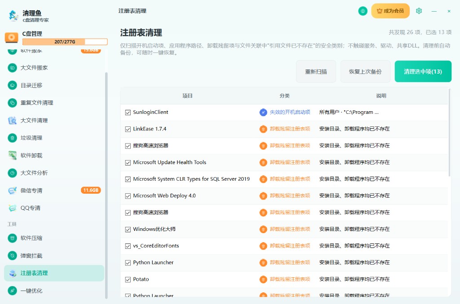Uncheck the Potato checkbox
Image resolution: width=460 pixels, height=304 pixels.
pyautogui.click(x=128, y=279)
